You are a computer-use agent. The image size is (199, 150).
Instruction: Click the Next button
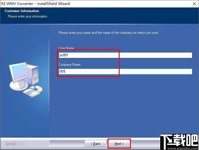[119, 144]
